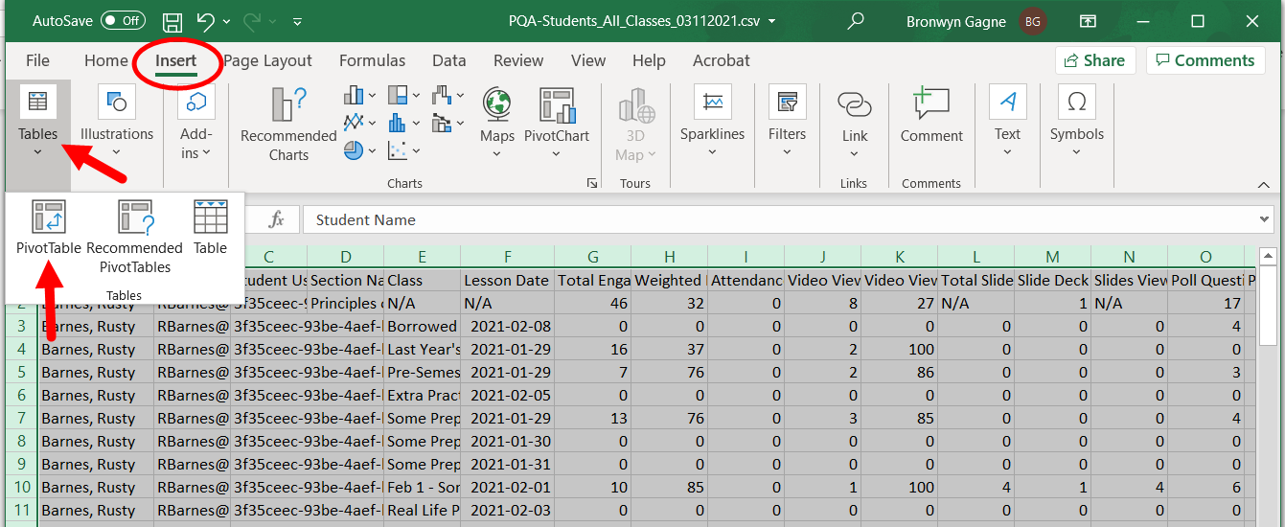Click the Save icon in title bar
1285x527 pixels.
click(x=172, y=21)
